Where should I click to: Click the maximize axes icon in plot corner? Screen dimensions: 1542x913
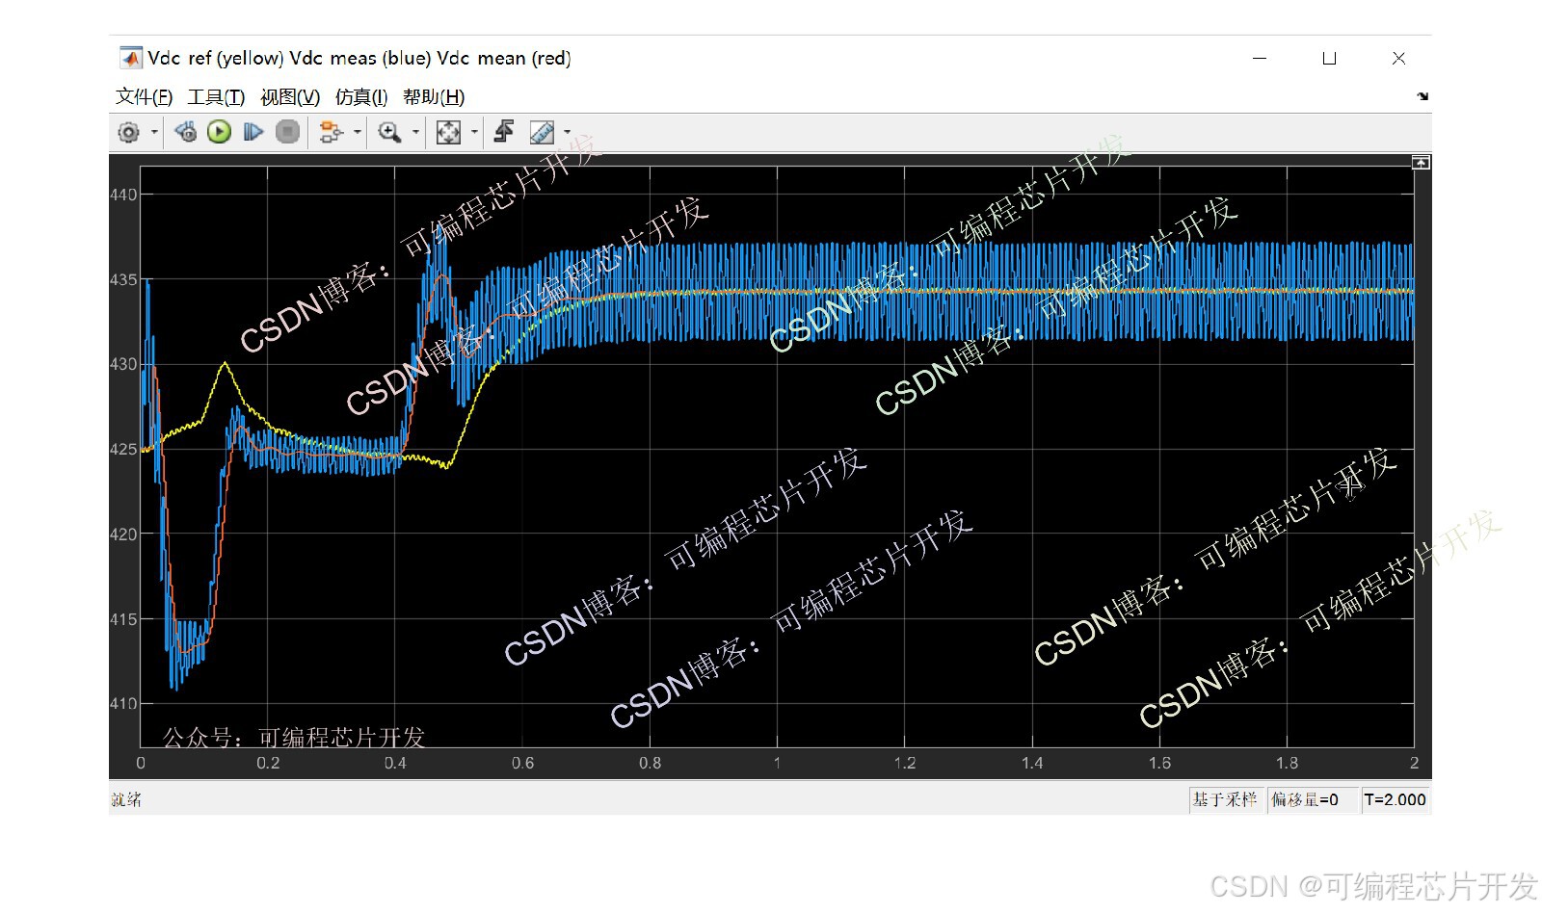pyautogui.click(x=1422, y=163)
